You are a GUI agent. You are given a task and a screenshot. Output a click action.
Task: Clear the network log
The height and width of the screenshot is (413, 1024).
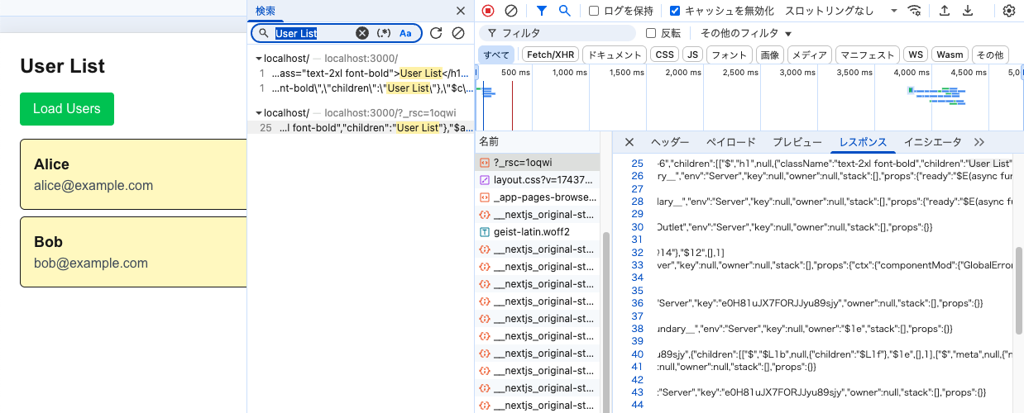click(511, 11)
